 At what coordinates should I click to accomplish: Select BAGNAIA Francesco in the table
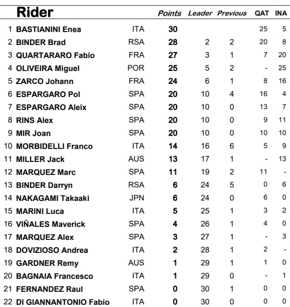(54, 276)
